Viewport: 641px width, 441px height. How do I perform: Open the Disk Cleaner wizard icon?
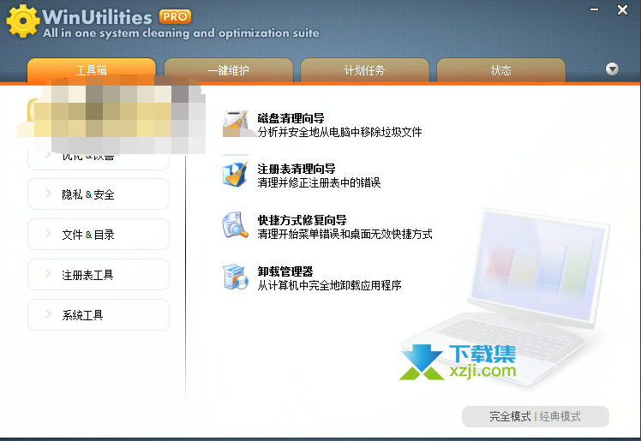point(236,123)
